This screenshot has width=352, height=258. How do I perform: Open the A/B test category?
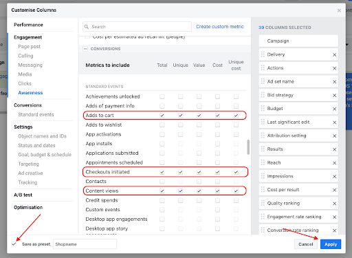(x=23, y=195)
